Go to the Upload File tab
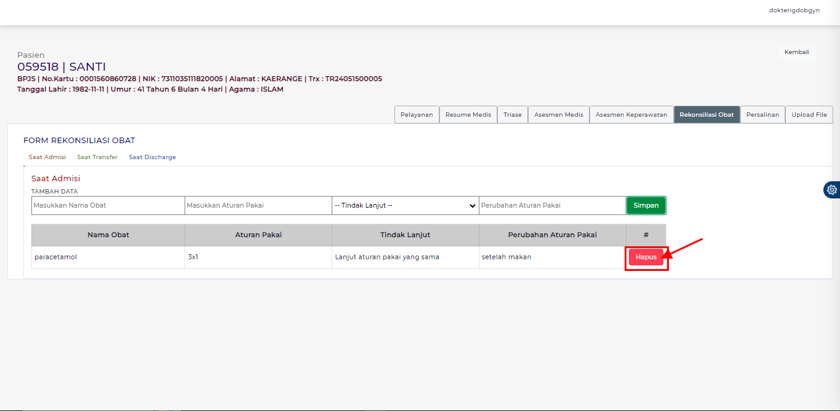This screenshot has width=840, height=411. (809, 115)
